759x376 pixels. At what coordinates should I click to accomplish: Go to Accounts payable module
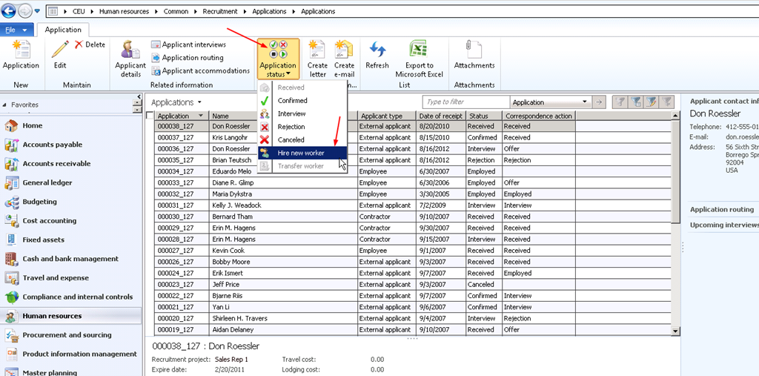pos(52,145)
